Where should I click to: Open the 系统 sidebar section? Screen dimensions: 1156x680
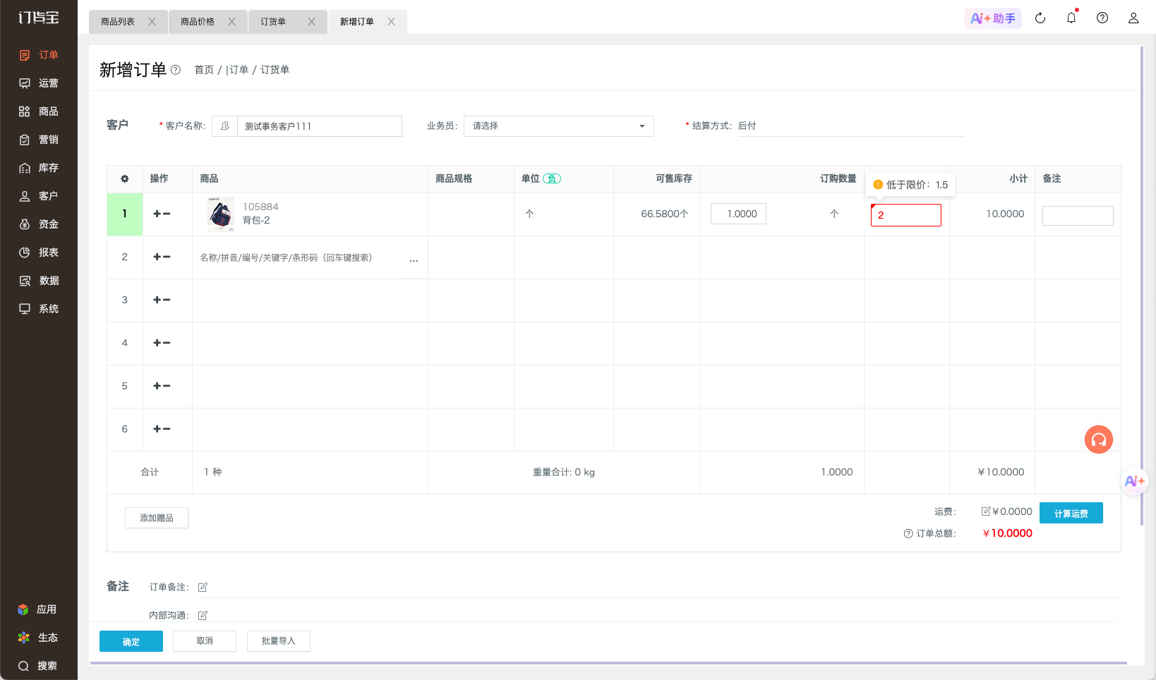[39, 309]
